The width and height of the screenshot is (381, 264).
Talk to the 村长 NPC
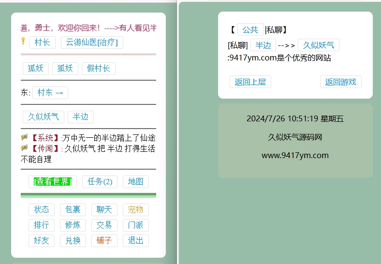pos(43,43)
